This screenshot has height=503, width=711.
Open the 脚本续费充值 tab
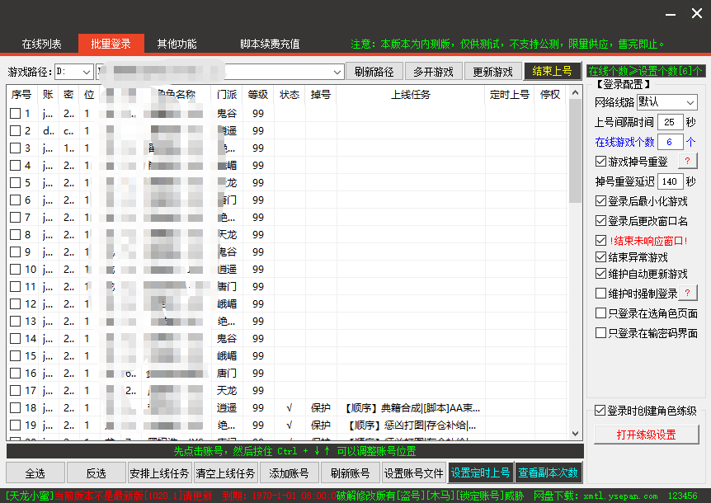coord(270,44)
